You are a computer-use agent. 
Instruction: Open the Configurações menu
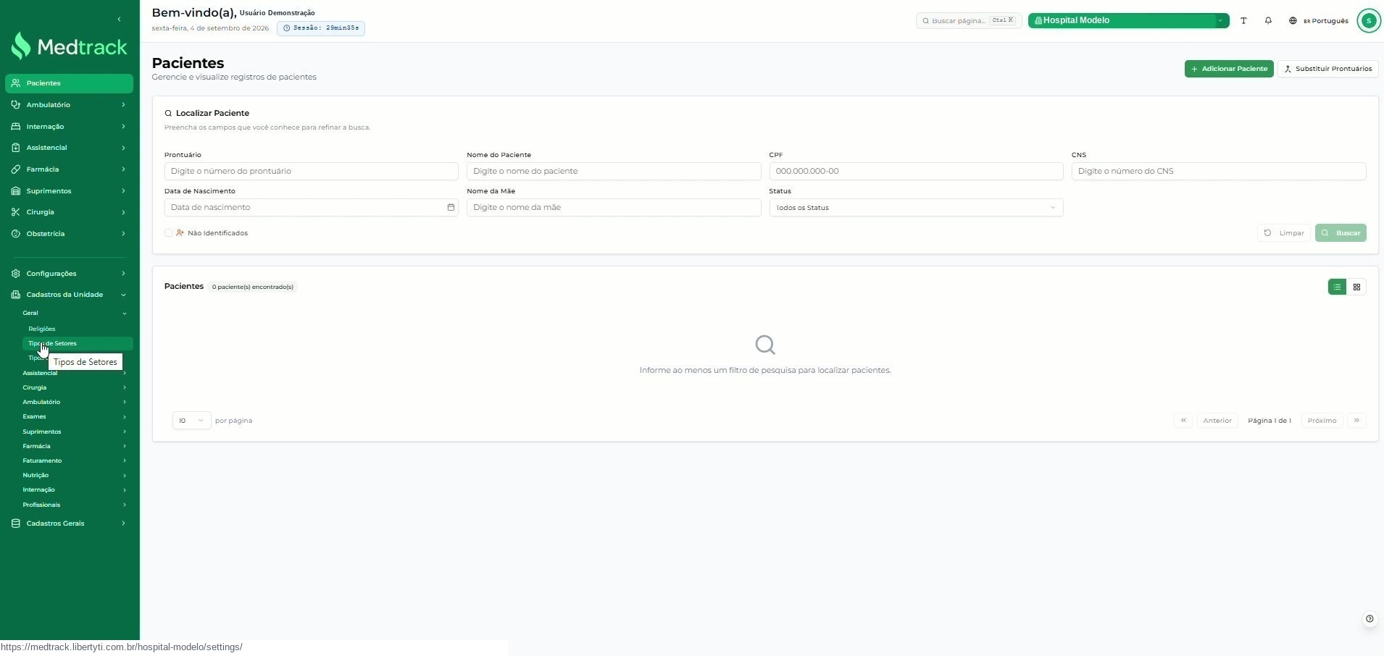tap(70, 274)
